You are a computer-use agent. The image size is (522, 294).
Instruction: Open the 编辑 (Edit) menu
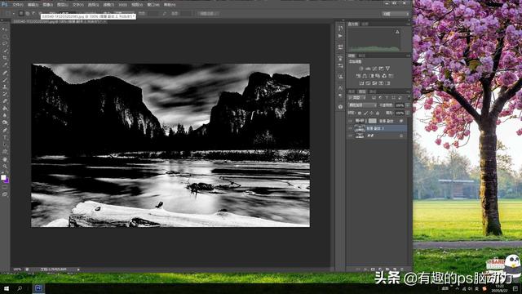point(33,5)
